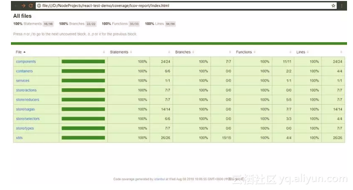Image resolution: width=353 pixels, height=190 pixels.
Task: Click the utils coverage progress bar
Action: [x=83, y=138]
